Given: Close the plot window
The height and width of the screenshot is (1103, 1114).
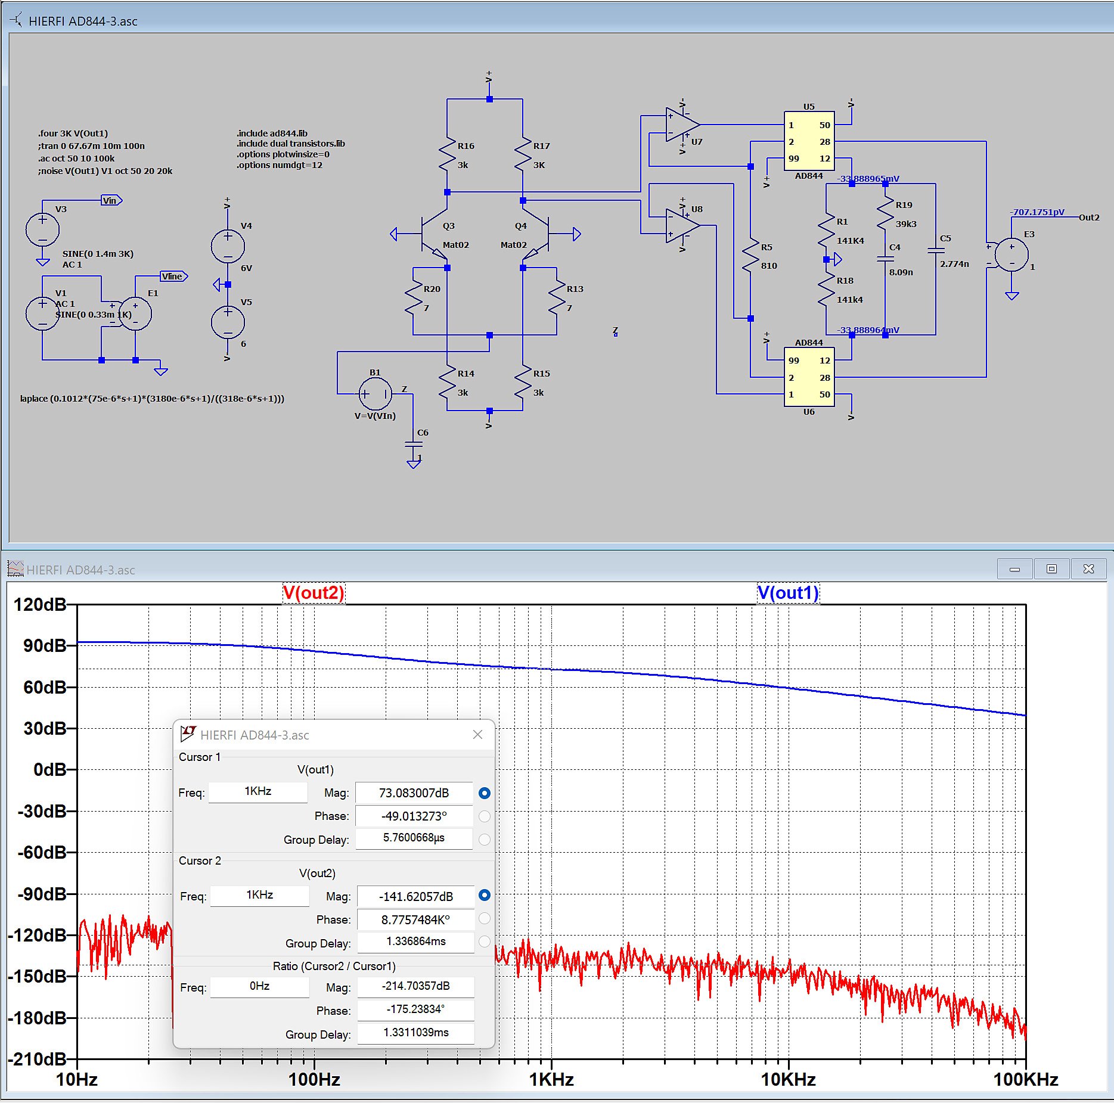Looking at the screenshot, I should coord(1088,569).
